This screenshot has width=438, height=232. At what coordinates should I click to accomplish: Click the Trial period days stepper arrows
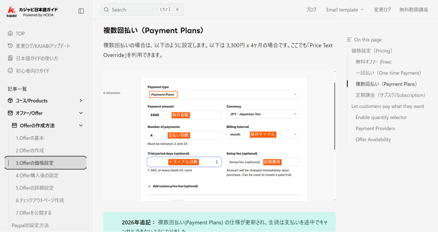point(217,162)
